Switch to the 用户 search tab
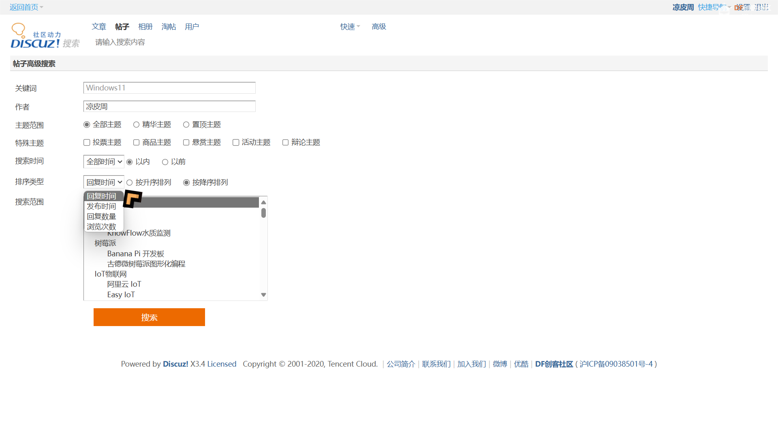The width and height of the screenshot is (778, 438). coord(192,27)
